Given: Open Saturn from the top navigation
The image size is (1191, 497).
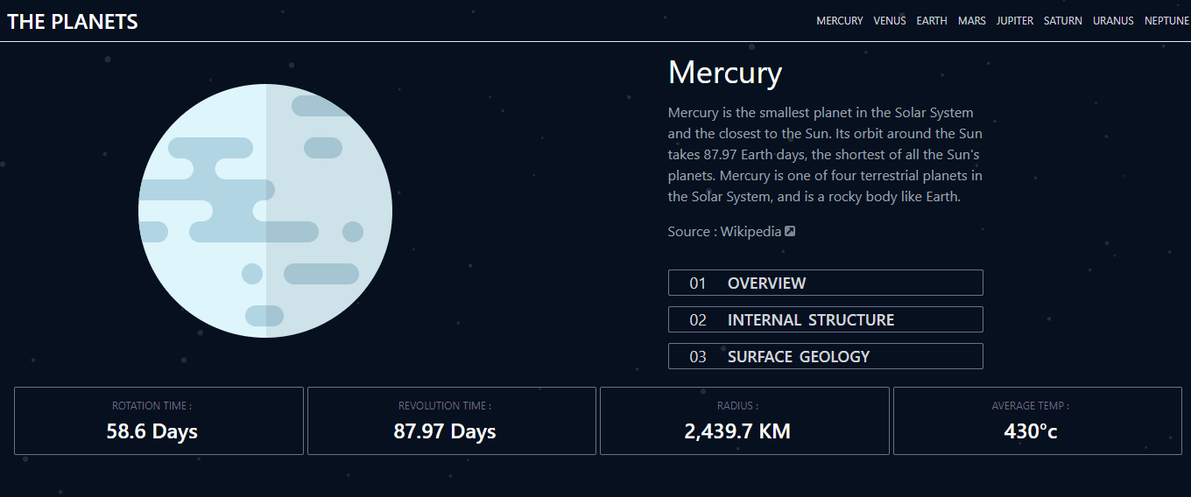Looking at the screenshot, I should [1063, 21].
